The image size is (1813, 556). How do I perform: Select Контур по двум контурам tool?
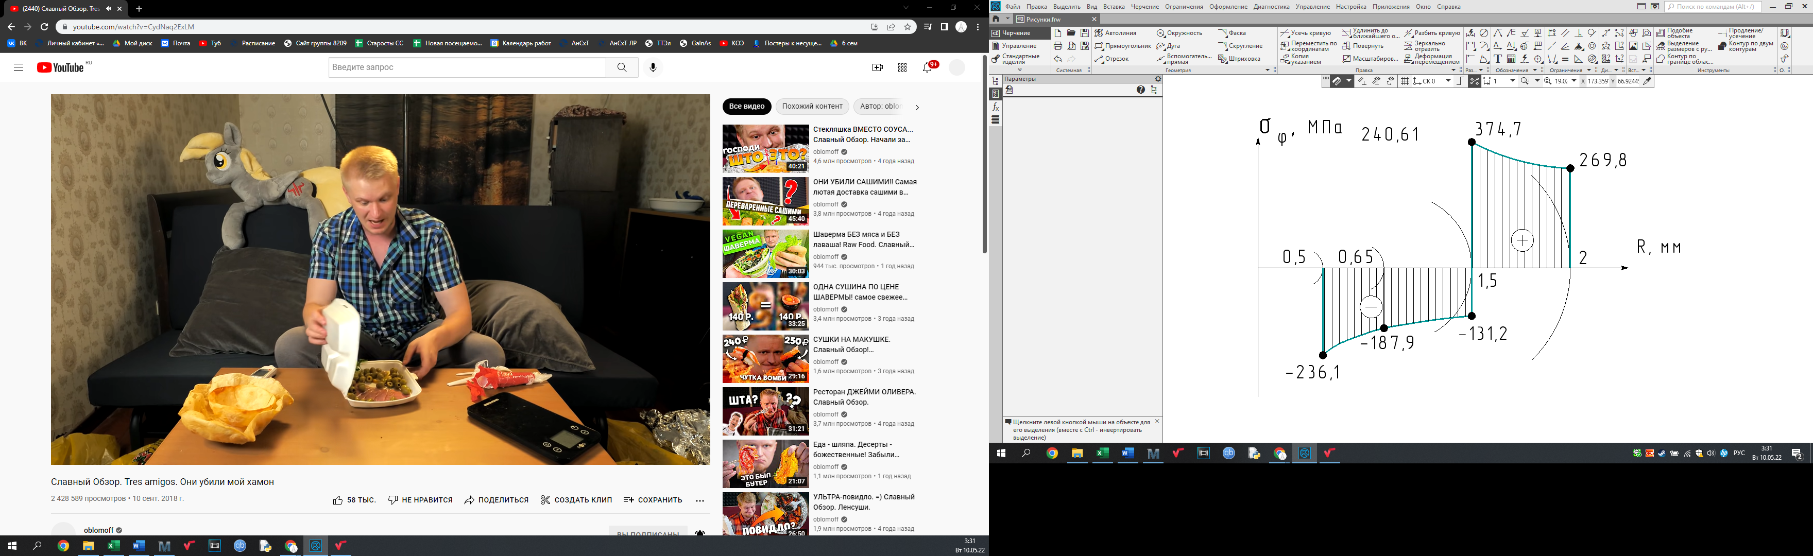(1746, 46)
